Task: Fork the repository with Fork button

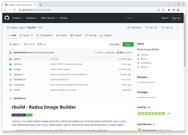Action: point(151,27)
